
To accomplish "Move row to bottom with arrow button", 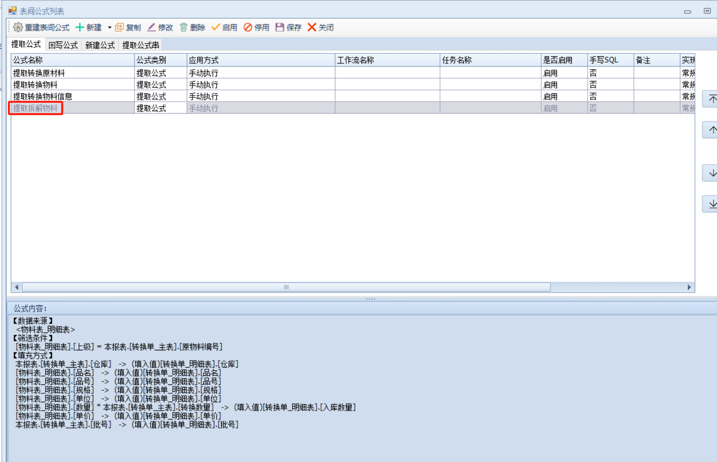I will click(x=712, y=204).
